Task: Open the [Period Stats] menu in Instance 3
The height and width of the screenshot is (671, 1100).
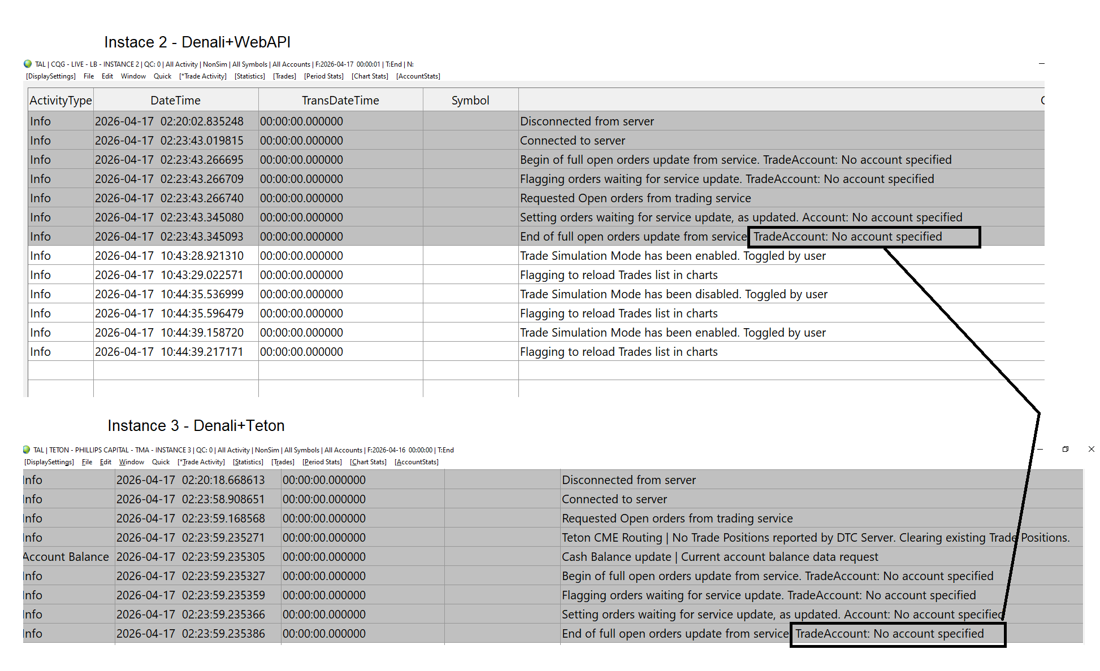Action: (322, 462)
